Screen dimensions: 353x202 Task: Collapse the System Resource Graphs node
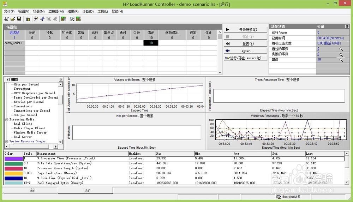point(7,141)
